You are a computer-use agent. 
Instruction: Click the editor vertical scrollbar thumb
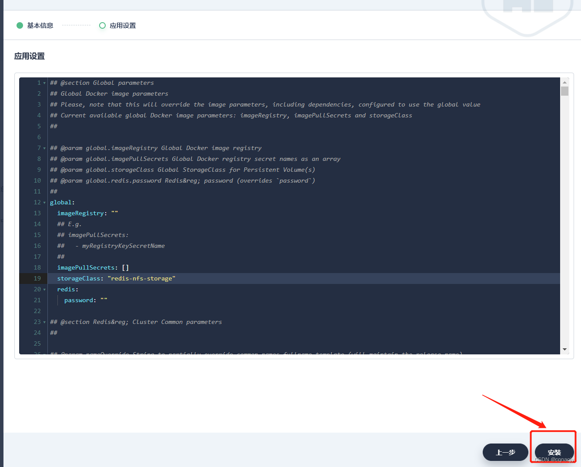(564, 91)
